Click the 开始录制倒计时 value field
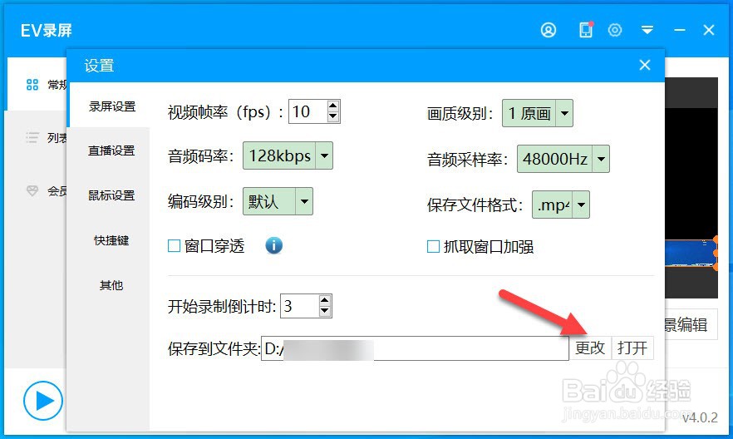The image size is (733, 439). tap(299, 306)
